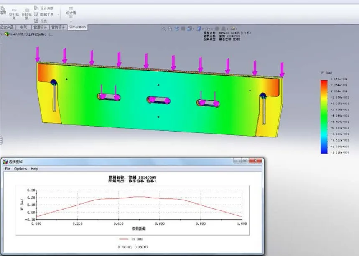Click the previous view icon in view toolbar

(x=178, y=28)
